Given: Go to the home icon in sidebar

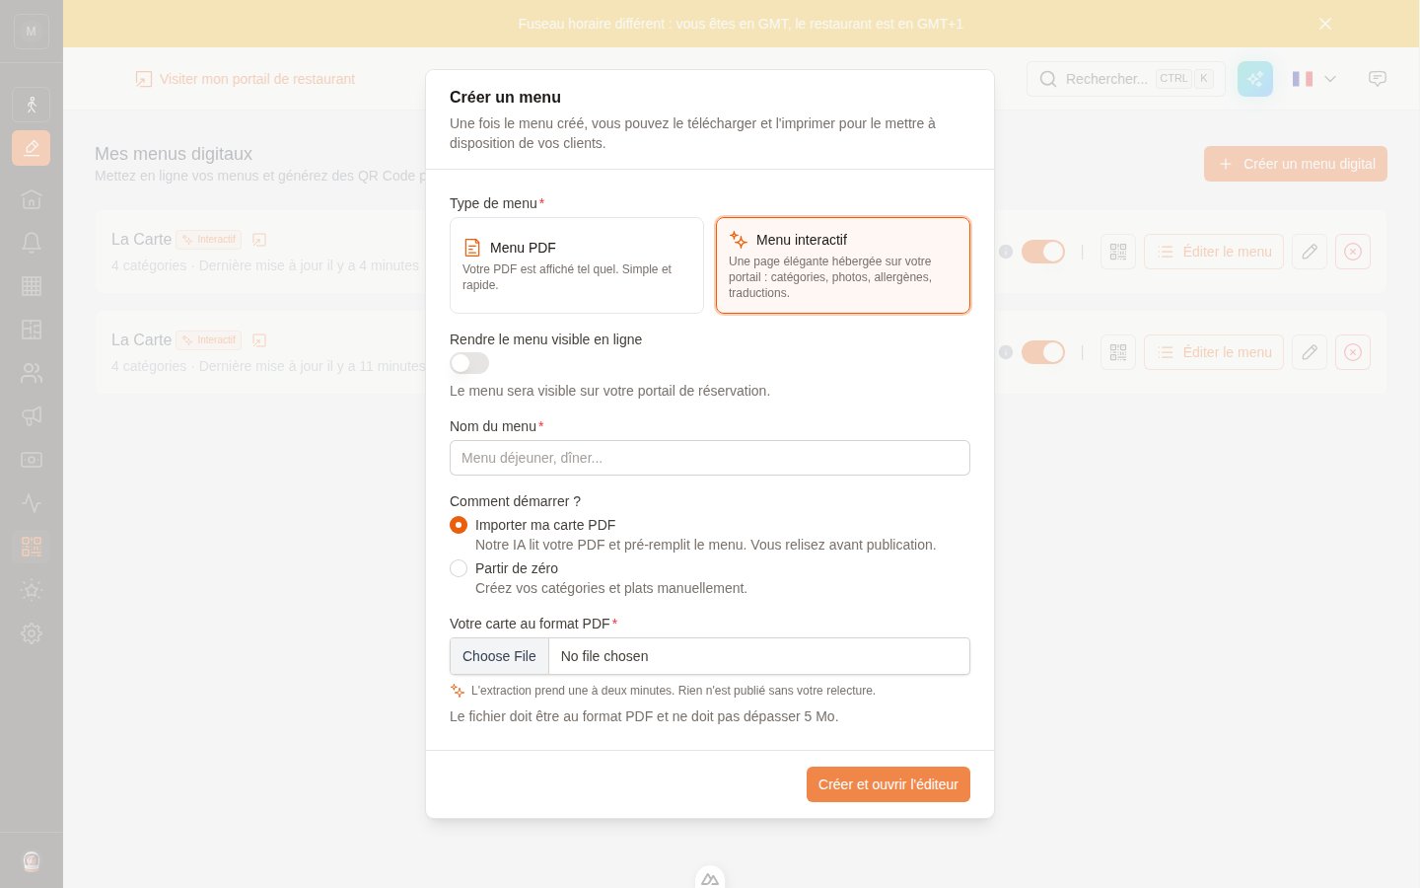Looking at the screenshot, I should tap(32, 199).
